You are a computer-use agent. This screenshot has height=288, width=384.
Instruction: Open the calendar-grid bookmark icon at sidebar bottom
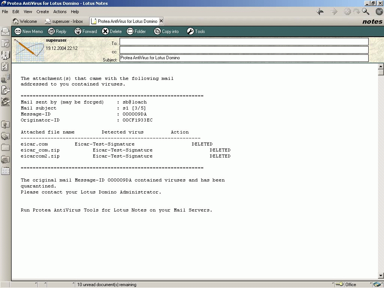click(x=5, y=171)
